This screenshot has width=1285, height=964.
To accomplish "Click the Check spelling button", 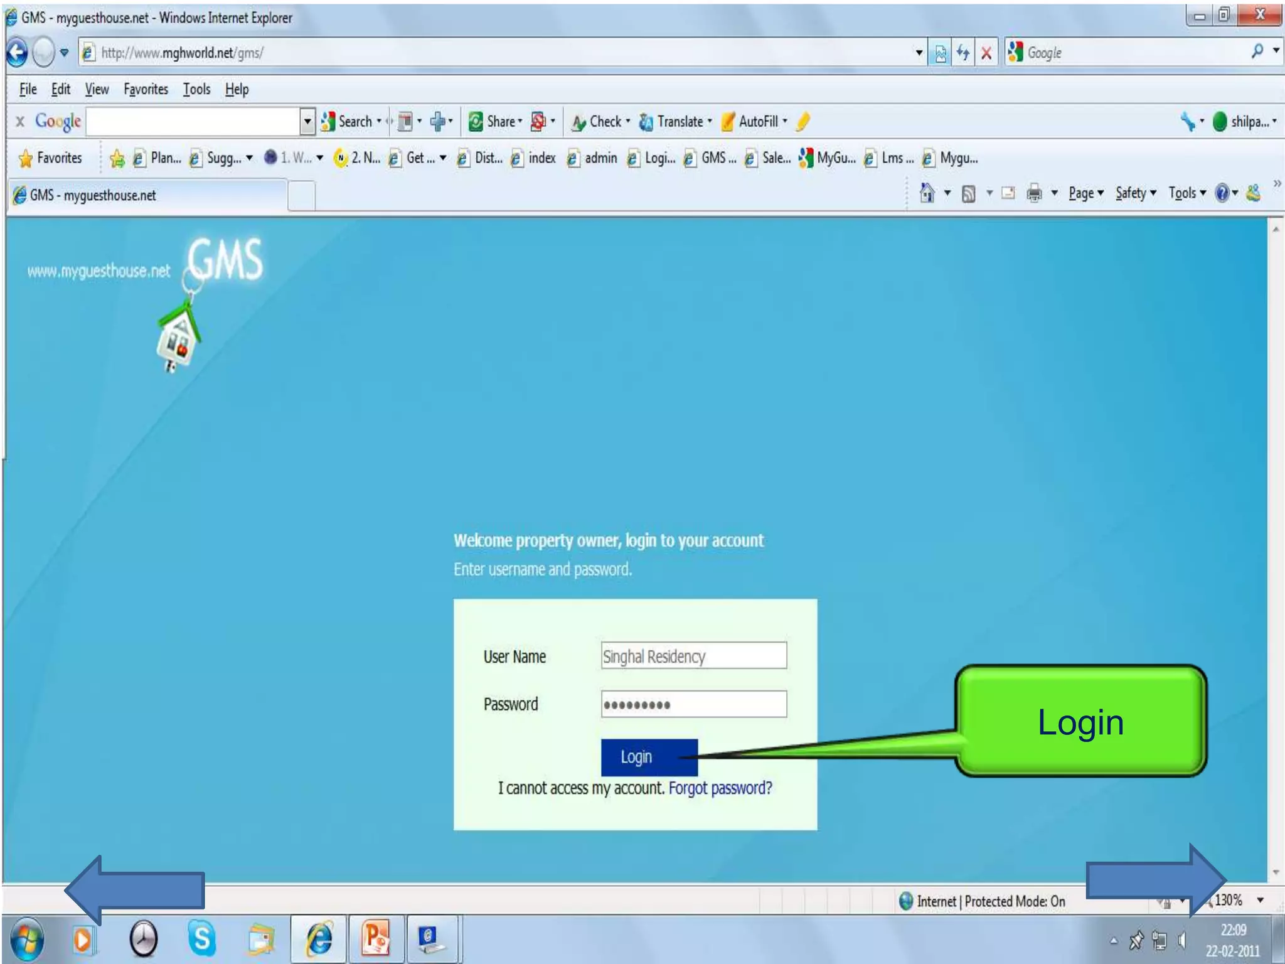I will 600,122.
